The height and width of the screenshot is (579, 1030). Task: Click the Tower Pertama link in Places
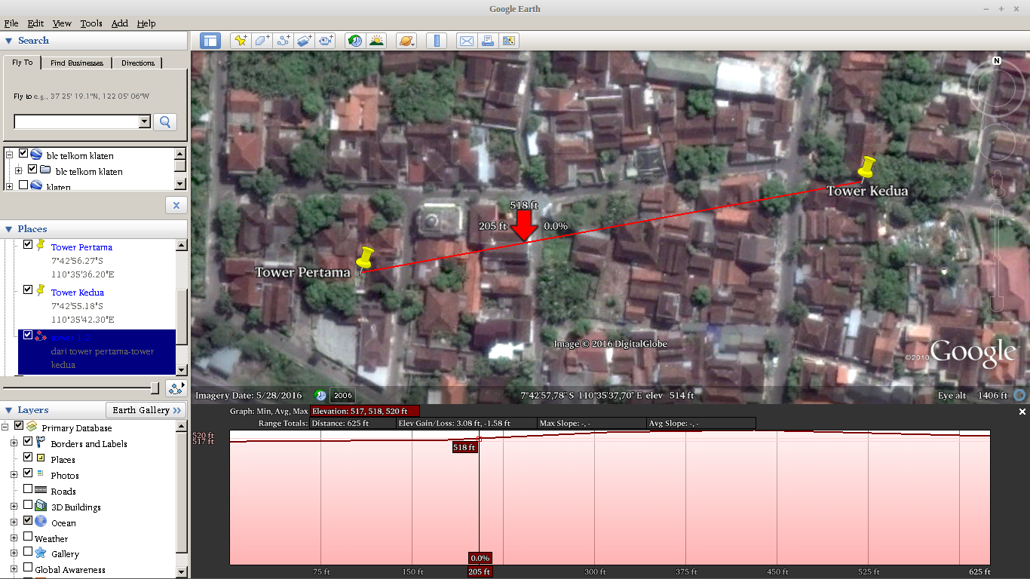point(81,247)
